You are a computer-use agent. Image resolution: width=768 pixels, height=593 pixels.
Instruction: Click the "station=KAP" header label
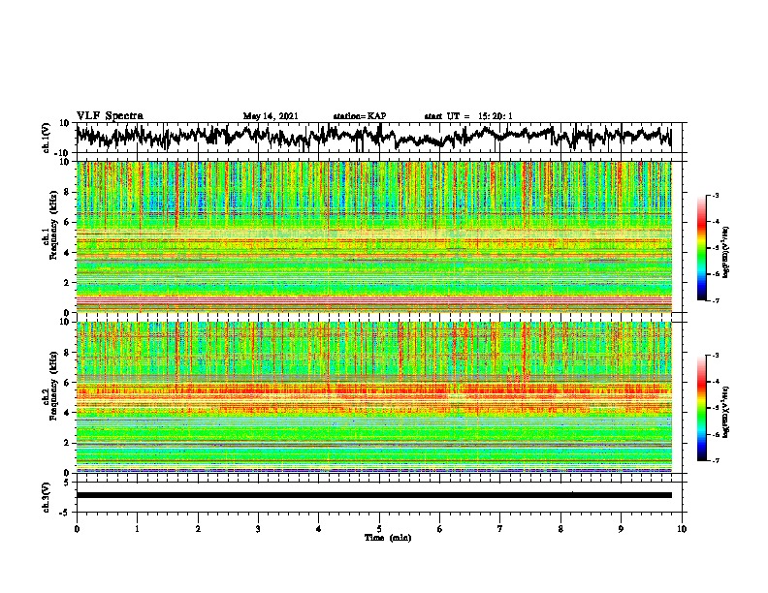[360, 116]
